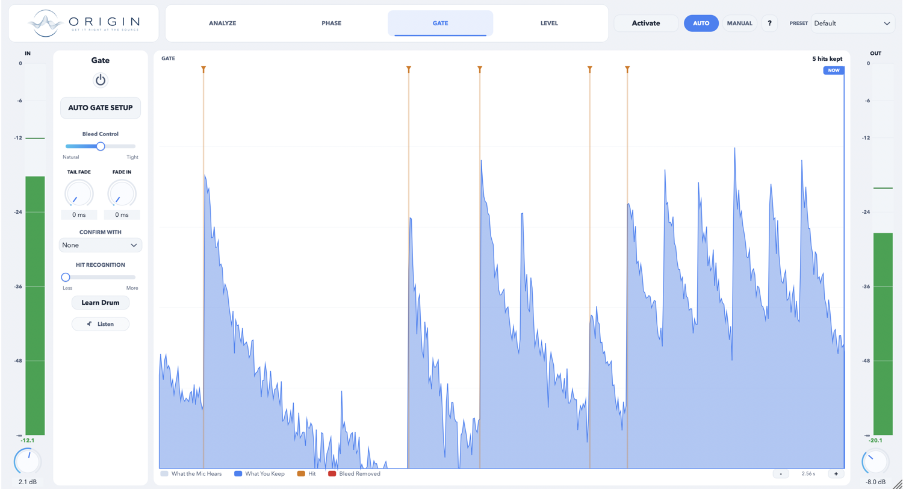Image resolution: width=903 pixels, height=489 pixels.
Task: Expand the Confirm With dropdown
Action: coord(101,245)
